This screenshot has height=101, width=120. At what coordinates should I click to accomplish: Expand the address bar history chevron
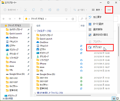66,19
